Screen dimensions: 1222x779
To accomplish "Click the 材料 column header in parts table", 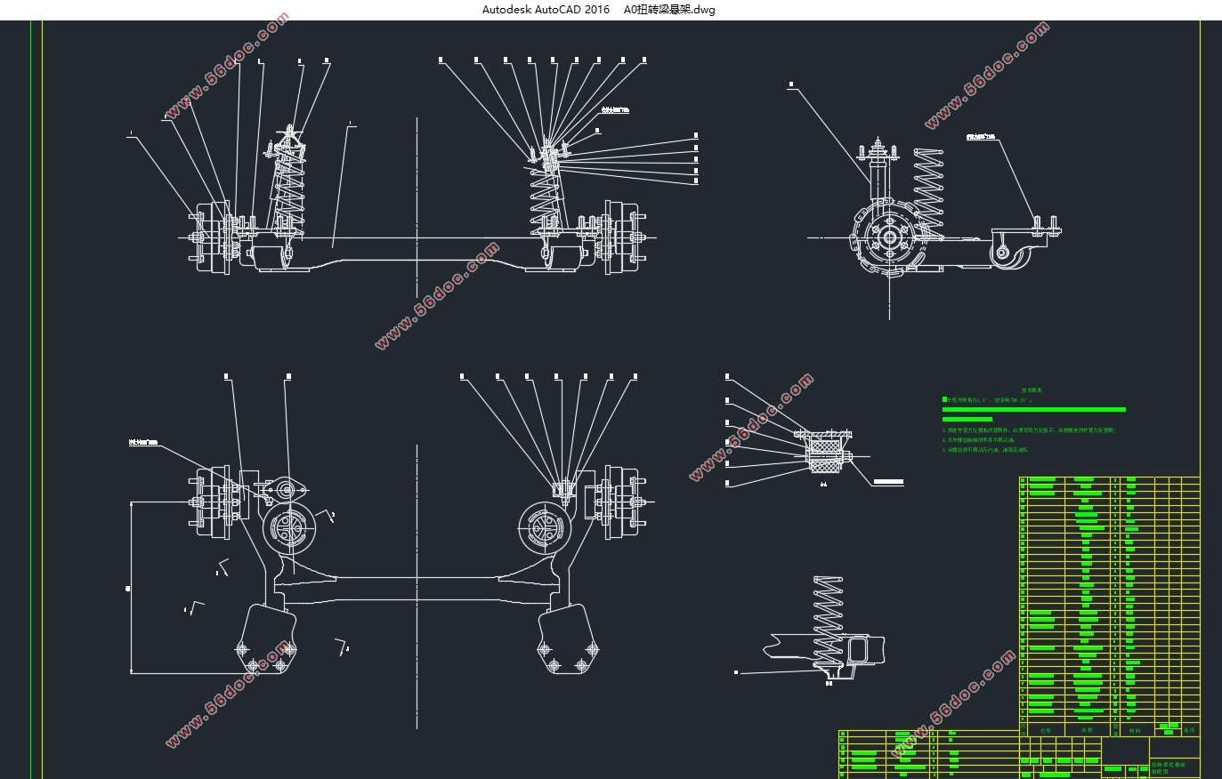I will tap(1135, 730).
